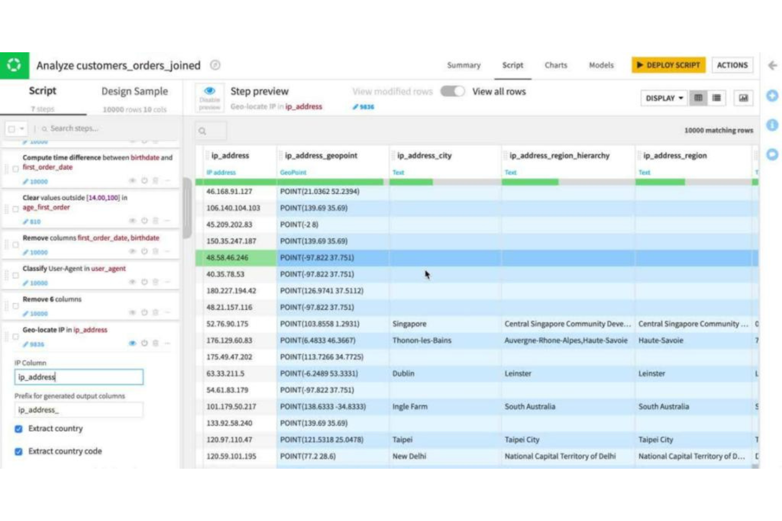782x521 pixels.
Task: Disable the Clear values outside step with power icon
Action: (144, 221)
